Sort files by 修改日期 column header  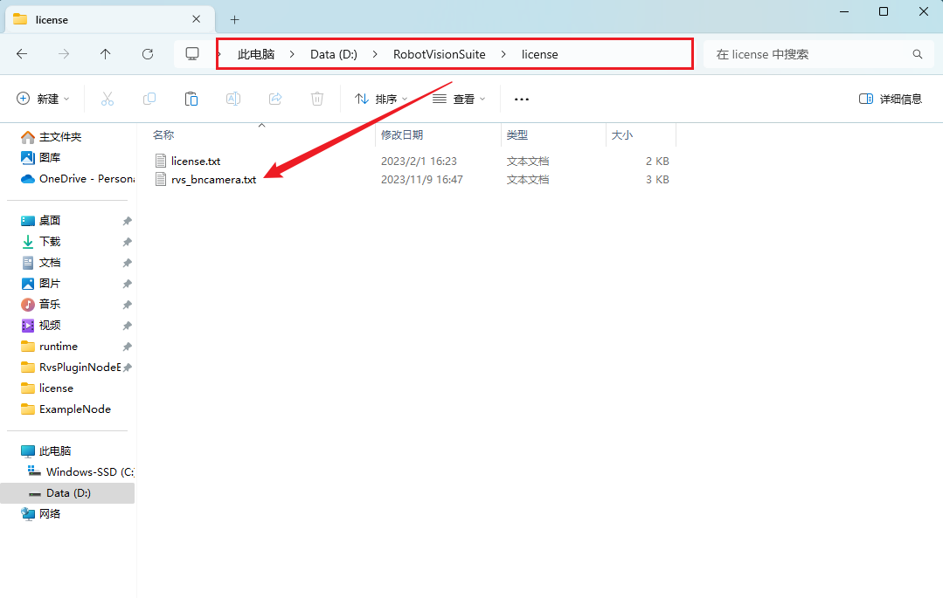coord(402,135)
